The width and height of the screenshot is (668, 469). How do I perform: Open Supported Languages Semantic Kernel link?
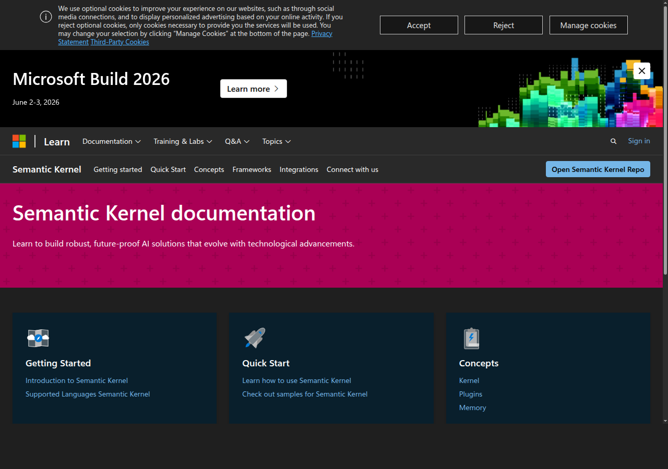[88, 394]
